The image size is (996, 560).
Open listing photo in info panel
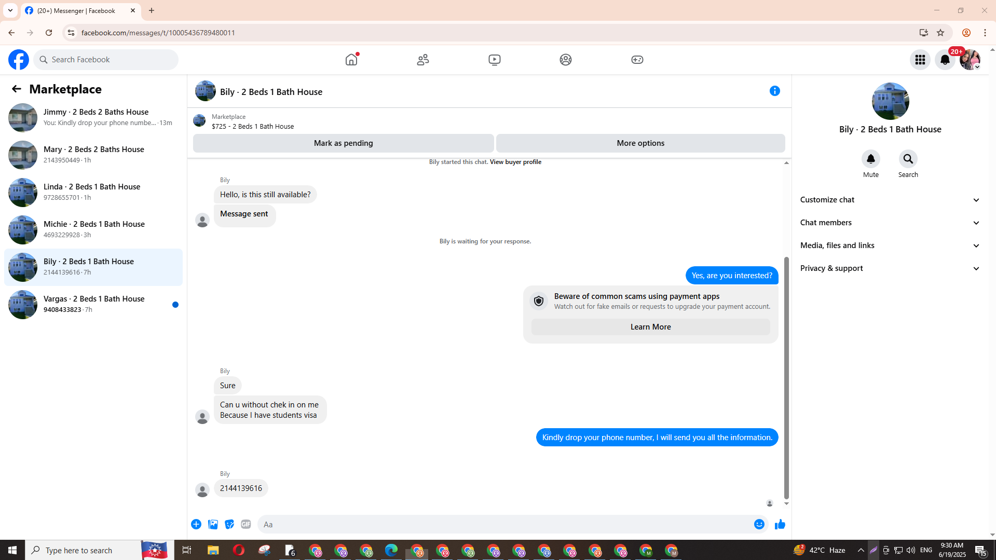tap(891, 101)
